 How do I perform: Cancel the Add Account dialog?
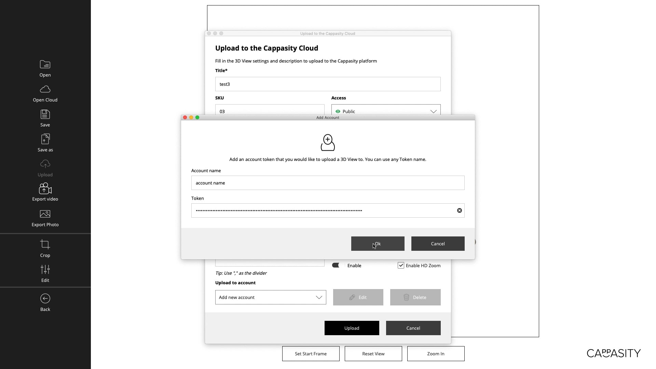[438, 244]
